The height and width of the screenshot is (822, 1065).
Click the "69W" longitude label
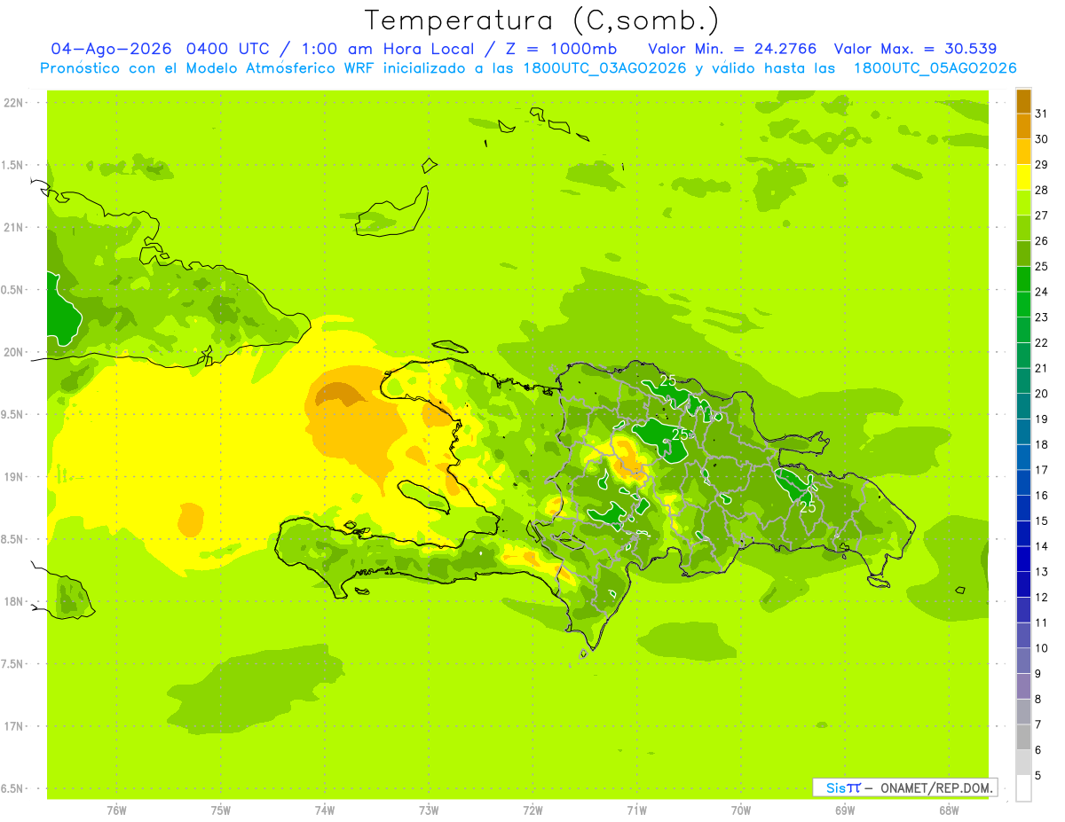coord(845,810)
